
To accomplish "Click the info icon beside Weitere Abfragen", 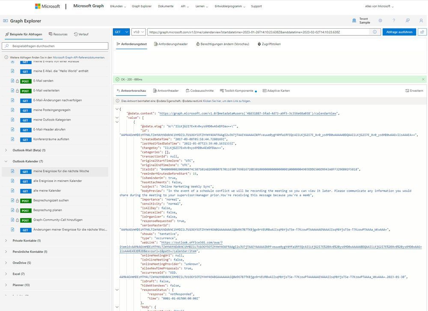I will point(6,57).
